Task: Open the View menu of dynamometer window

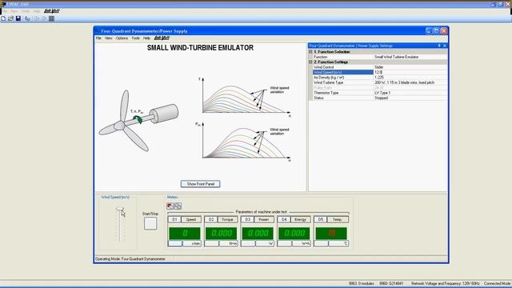Action: point(109,38)
